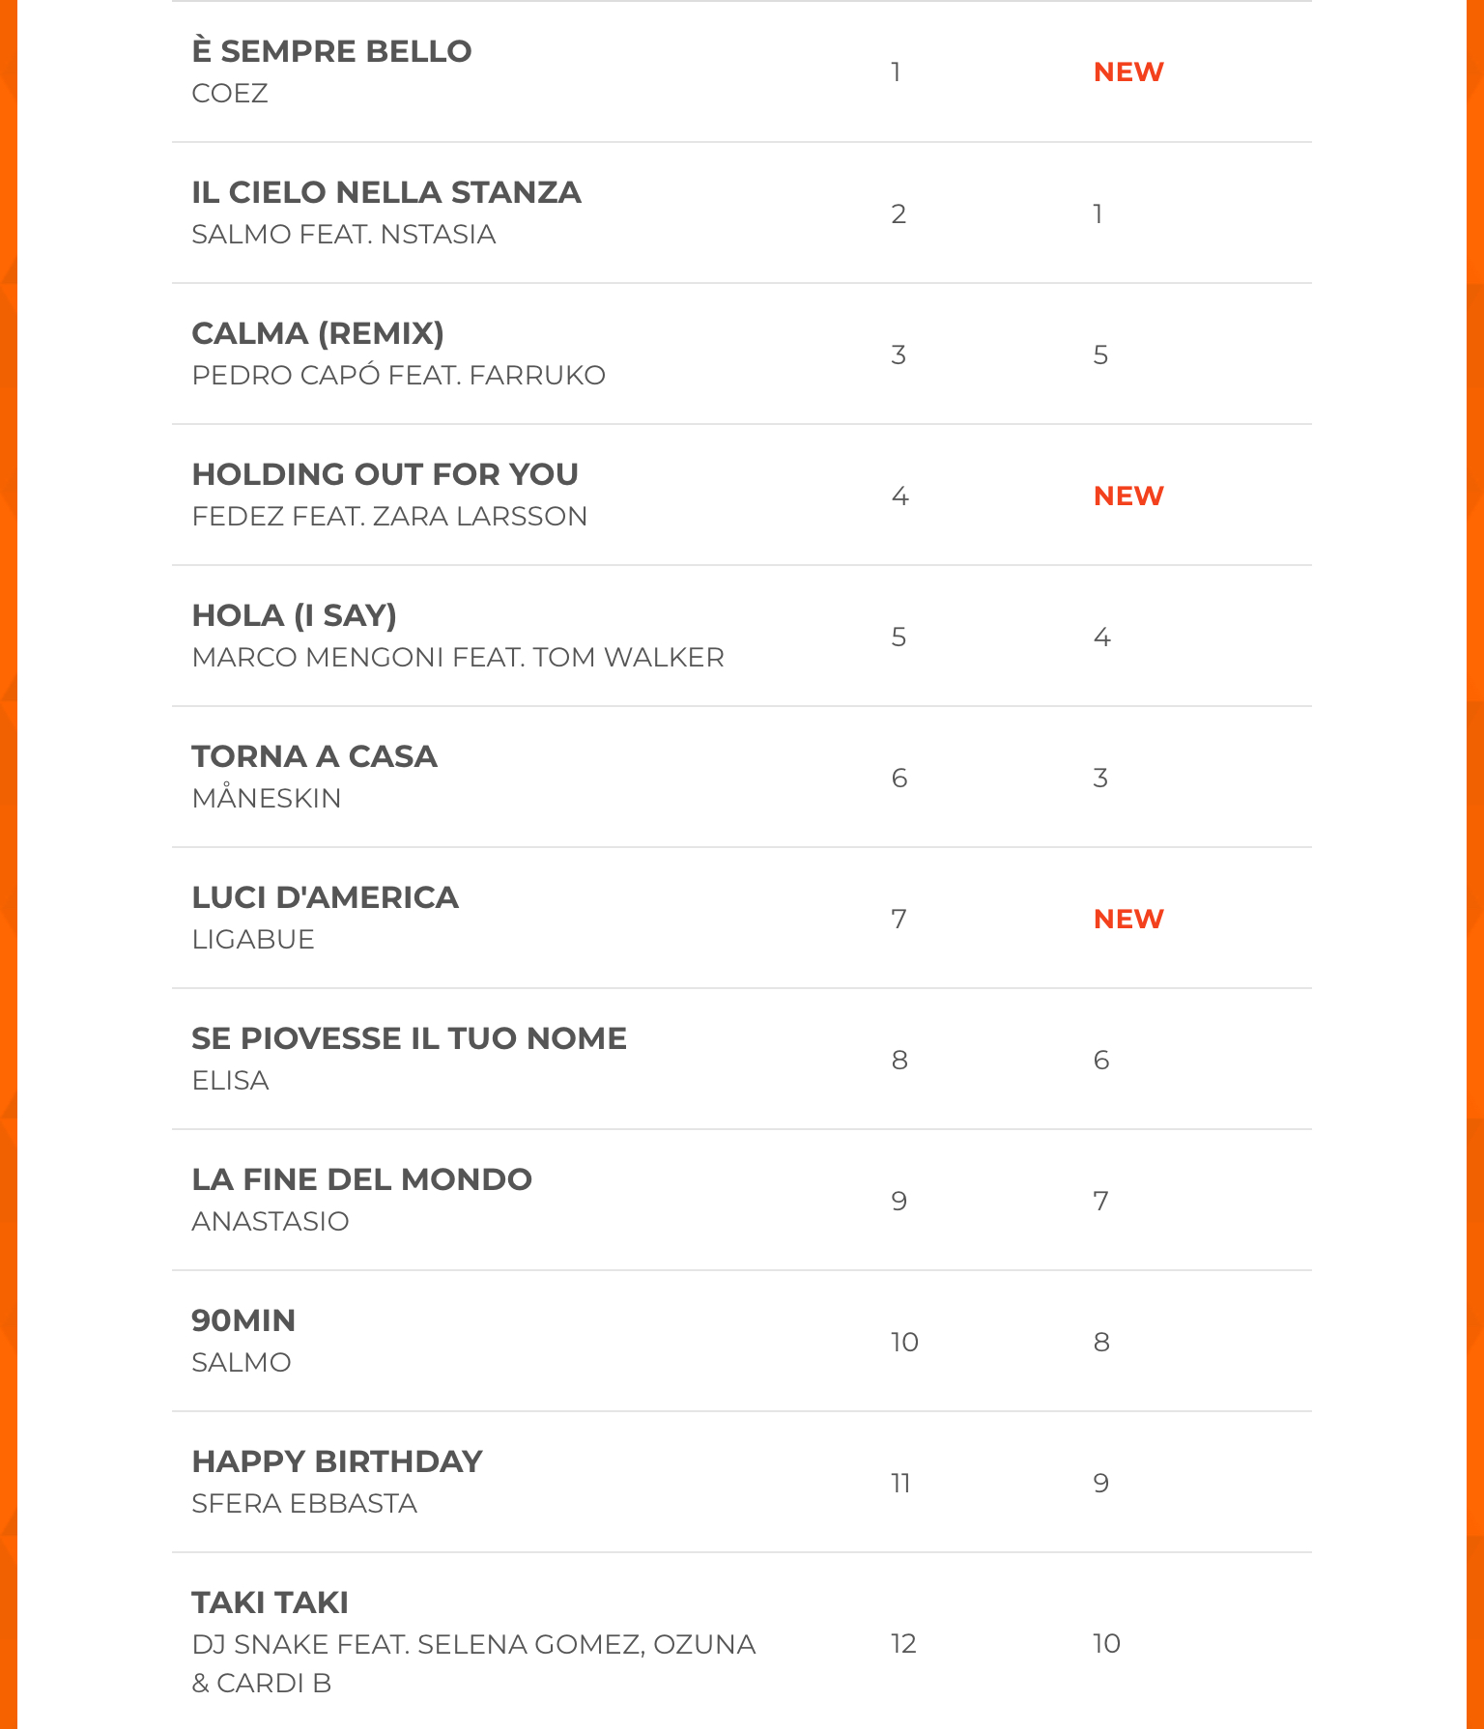1484x1729 pixels.
Task: Click artist name LIGABUE
Action: tap(253, 940)
